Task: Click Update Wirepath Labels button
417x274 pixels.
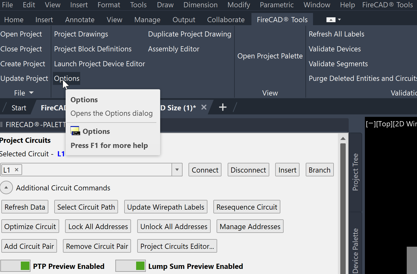Action: [x=166, y=207]
